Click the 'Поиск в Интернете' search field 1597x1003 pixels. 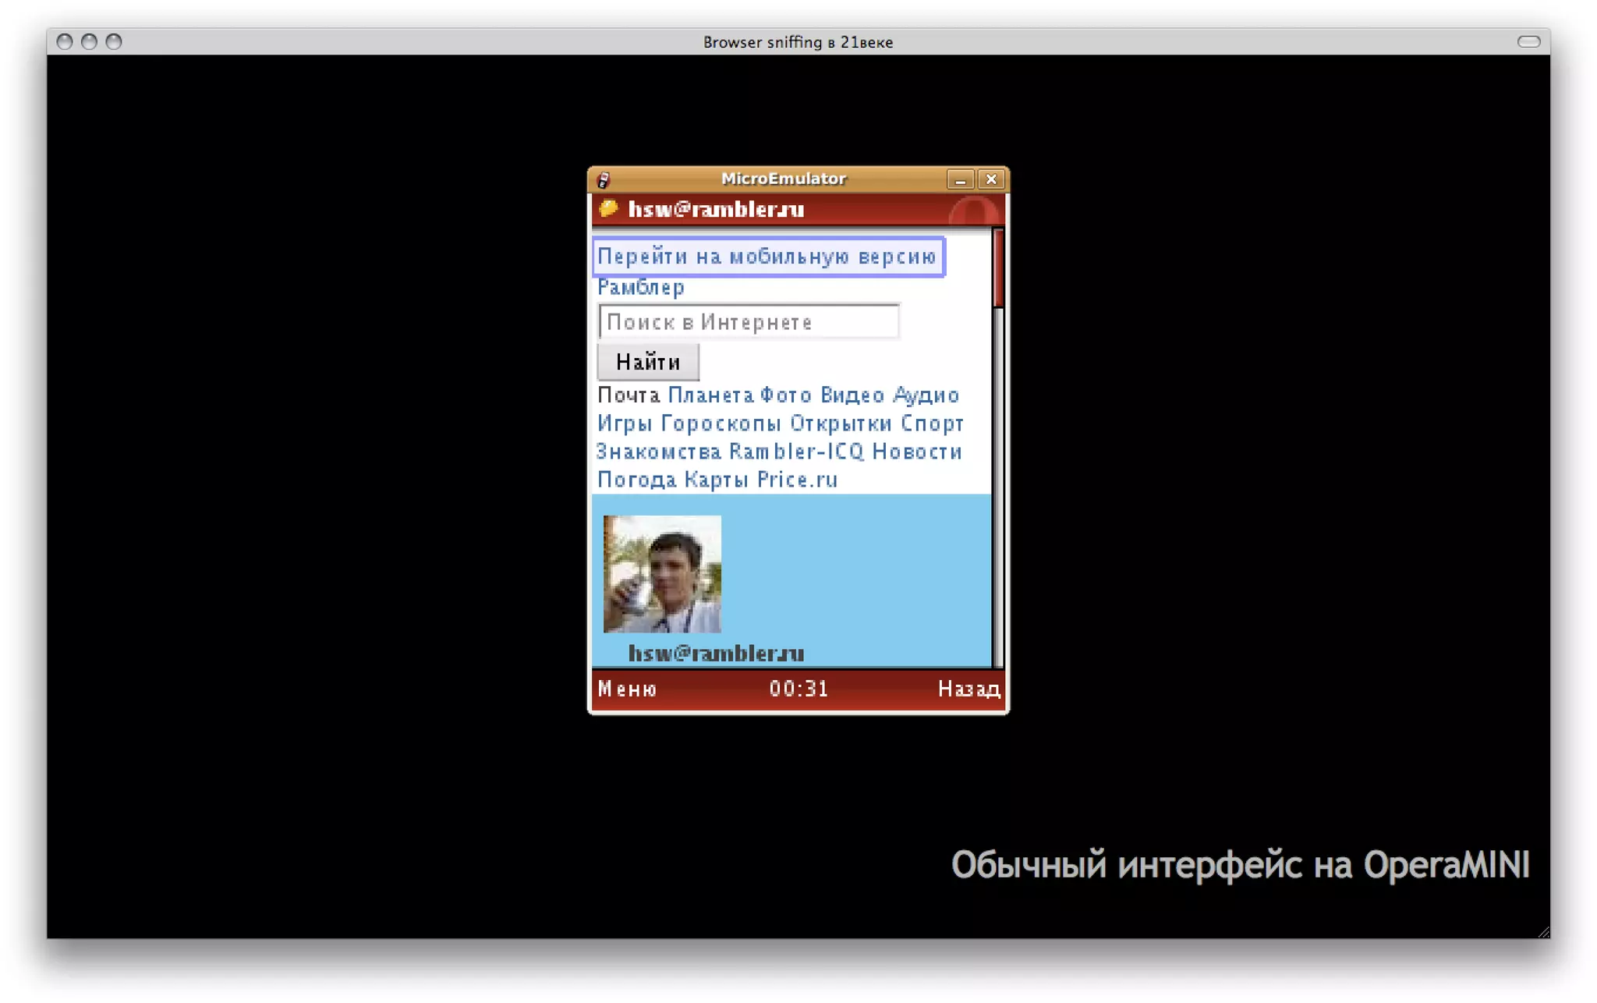pos(749,321)
